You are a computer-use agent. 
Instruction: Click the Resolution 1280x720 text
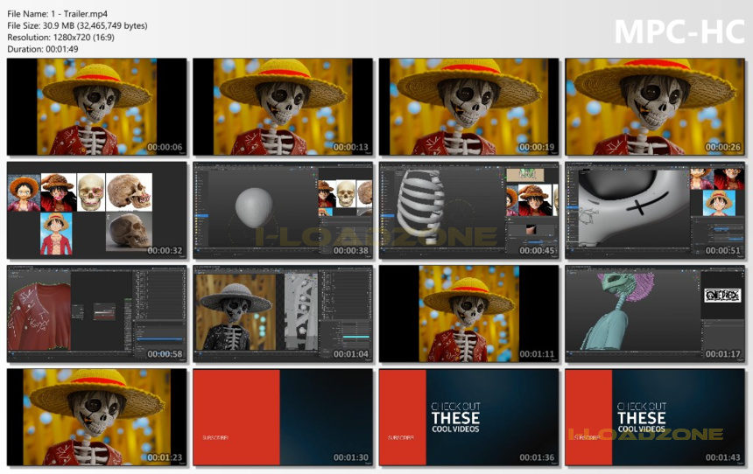[61, 37]
